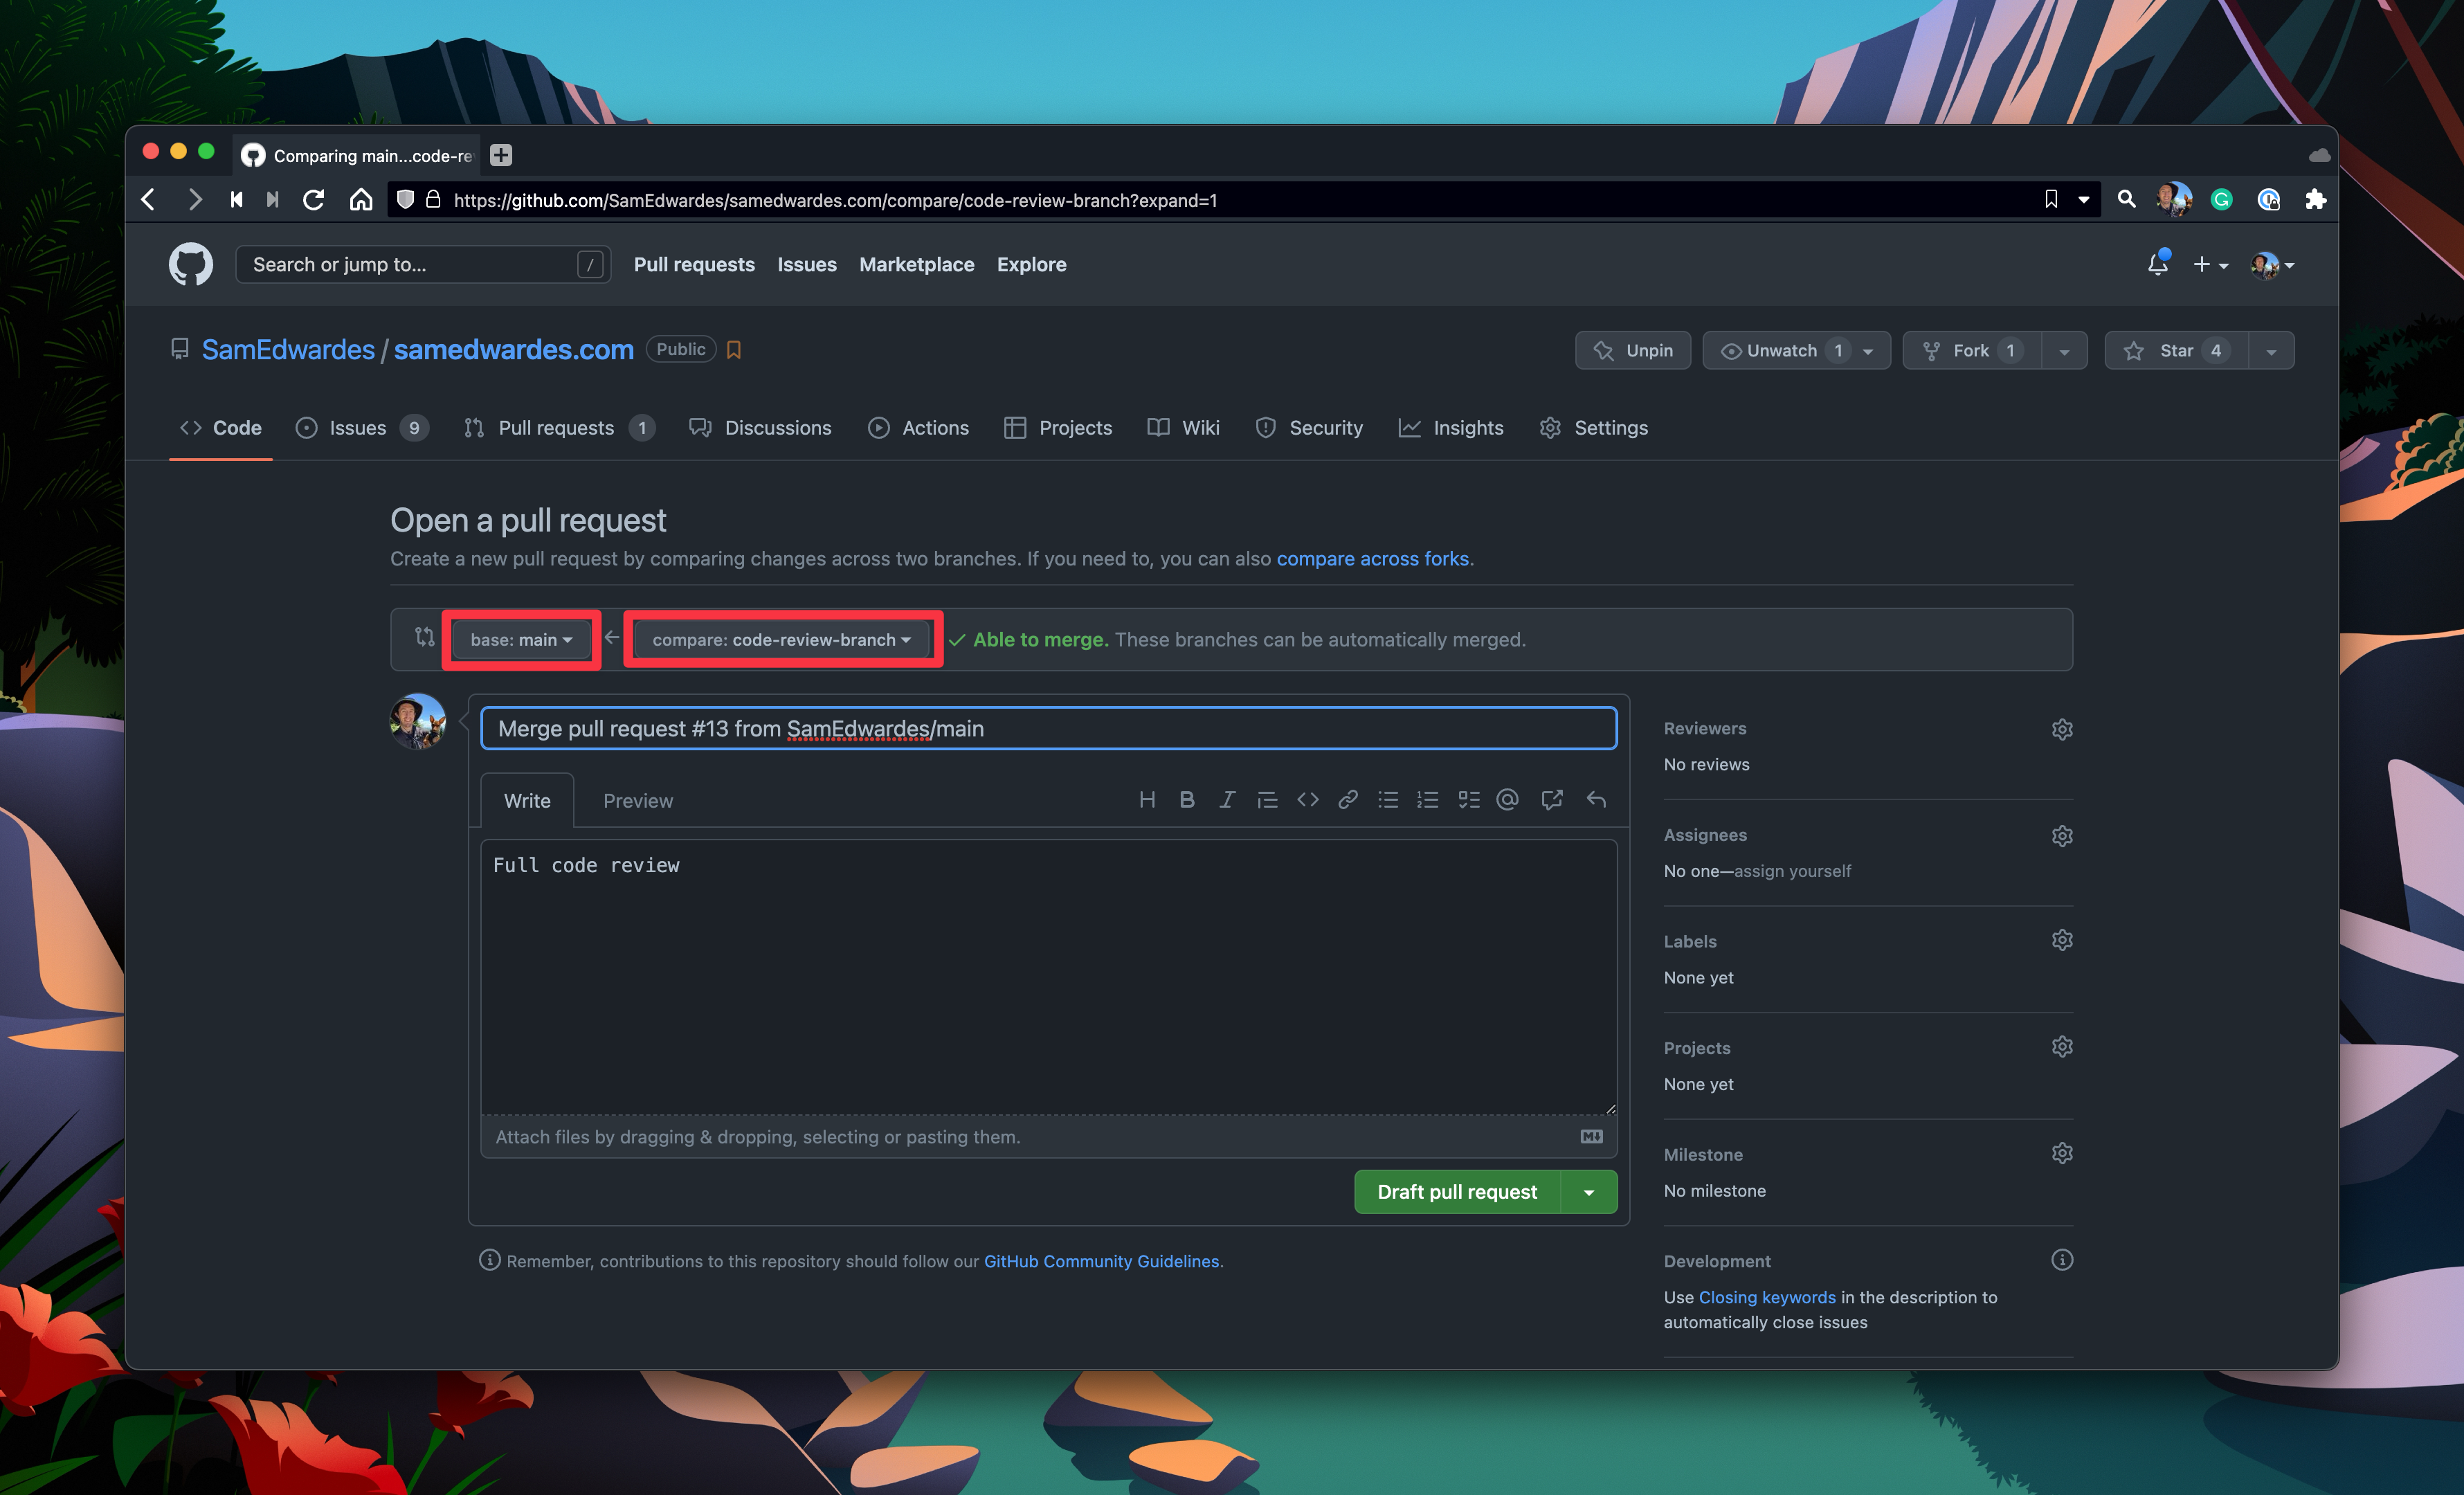Insert a link using the link icon
The width and height of the screenshot is (2464, 1495).
coord(1348,799)
